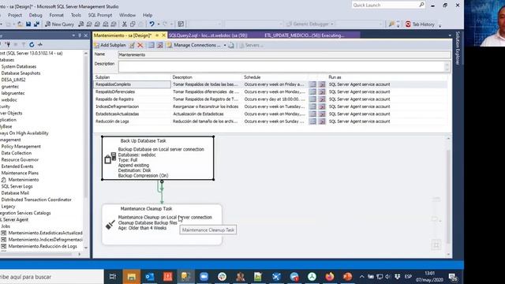The width and height of the screenshot is (505, 284).
Task: Open the Debug menu
Action: tap(36, 15)
